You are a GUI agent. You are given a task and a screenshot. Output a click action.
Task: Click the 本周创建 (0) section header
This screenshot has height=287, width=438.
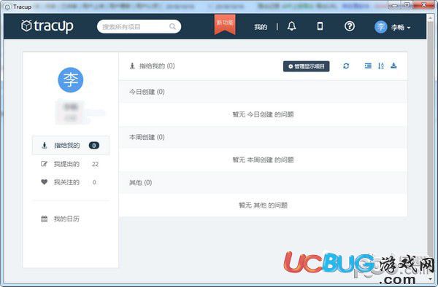pos(263,137)
